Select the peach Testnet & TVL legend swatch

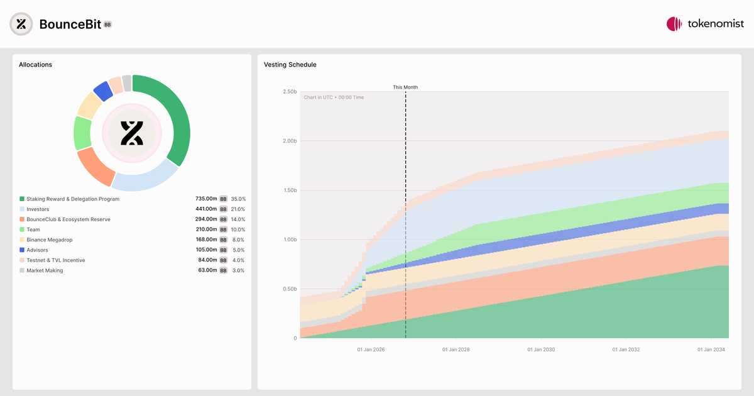coord(22,260)
